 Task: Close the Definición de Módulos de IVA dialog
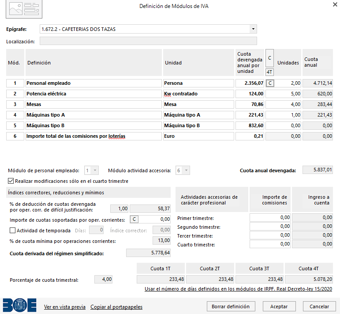(x=335, y=4)
